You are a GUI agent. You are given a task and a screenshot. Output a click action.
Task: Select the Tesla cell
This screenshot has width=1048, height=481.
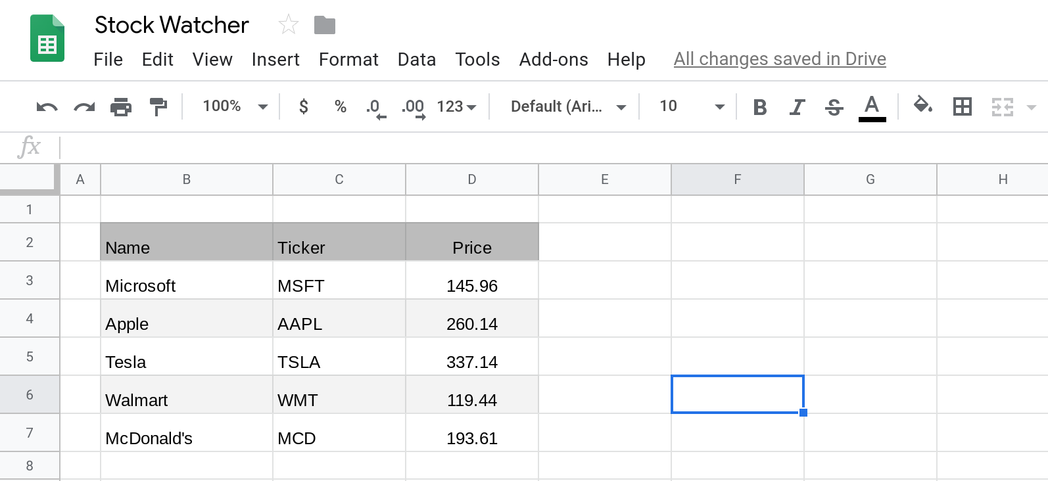[187, 357]
